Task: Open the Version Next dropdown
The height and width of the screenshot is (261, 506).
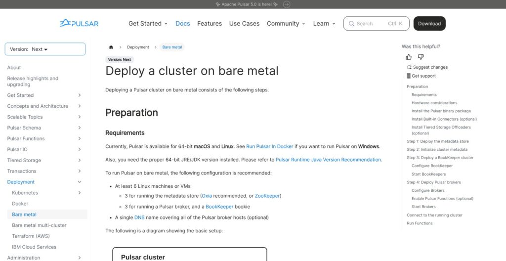Action: (45, 49)
